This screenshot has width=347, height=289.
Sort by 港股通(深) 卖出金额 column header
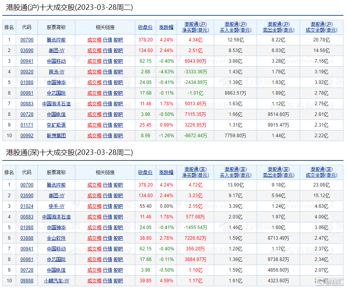pyautogui.click(x=278, y=172)
